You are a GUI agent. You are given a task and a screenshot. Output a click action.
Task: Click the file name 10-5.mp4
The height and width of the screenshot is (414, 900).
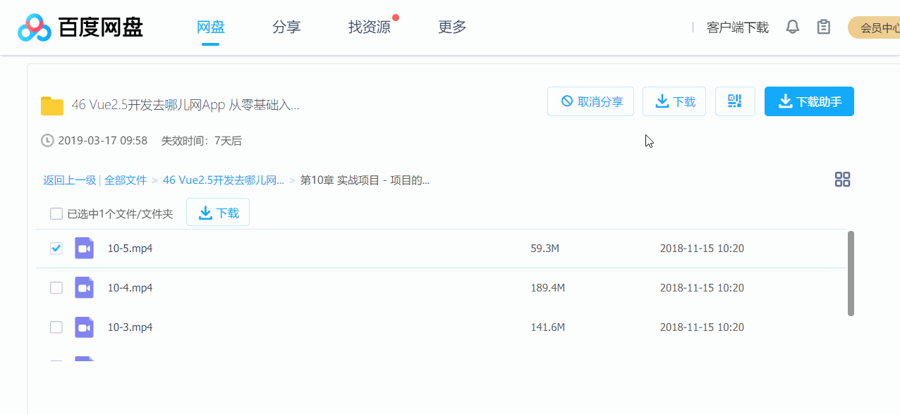pos(130,249)
